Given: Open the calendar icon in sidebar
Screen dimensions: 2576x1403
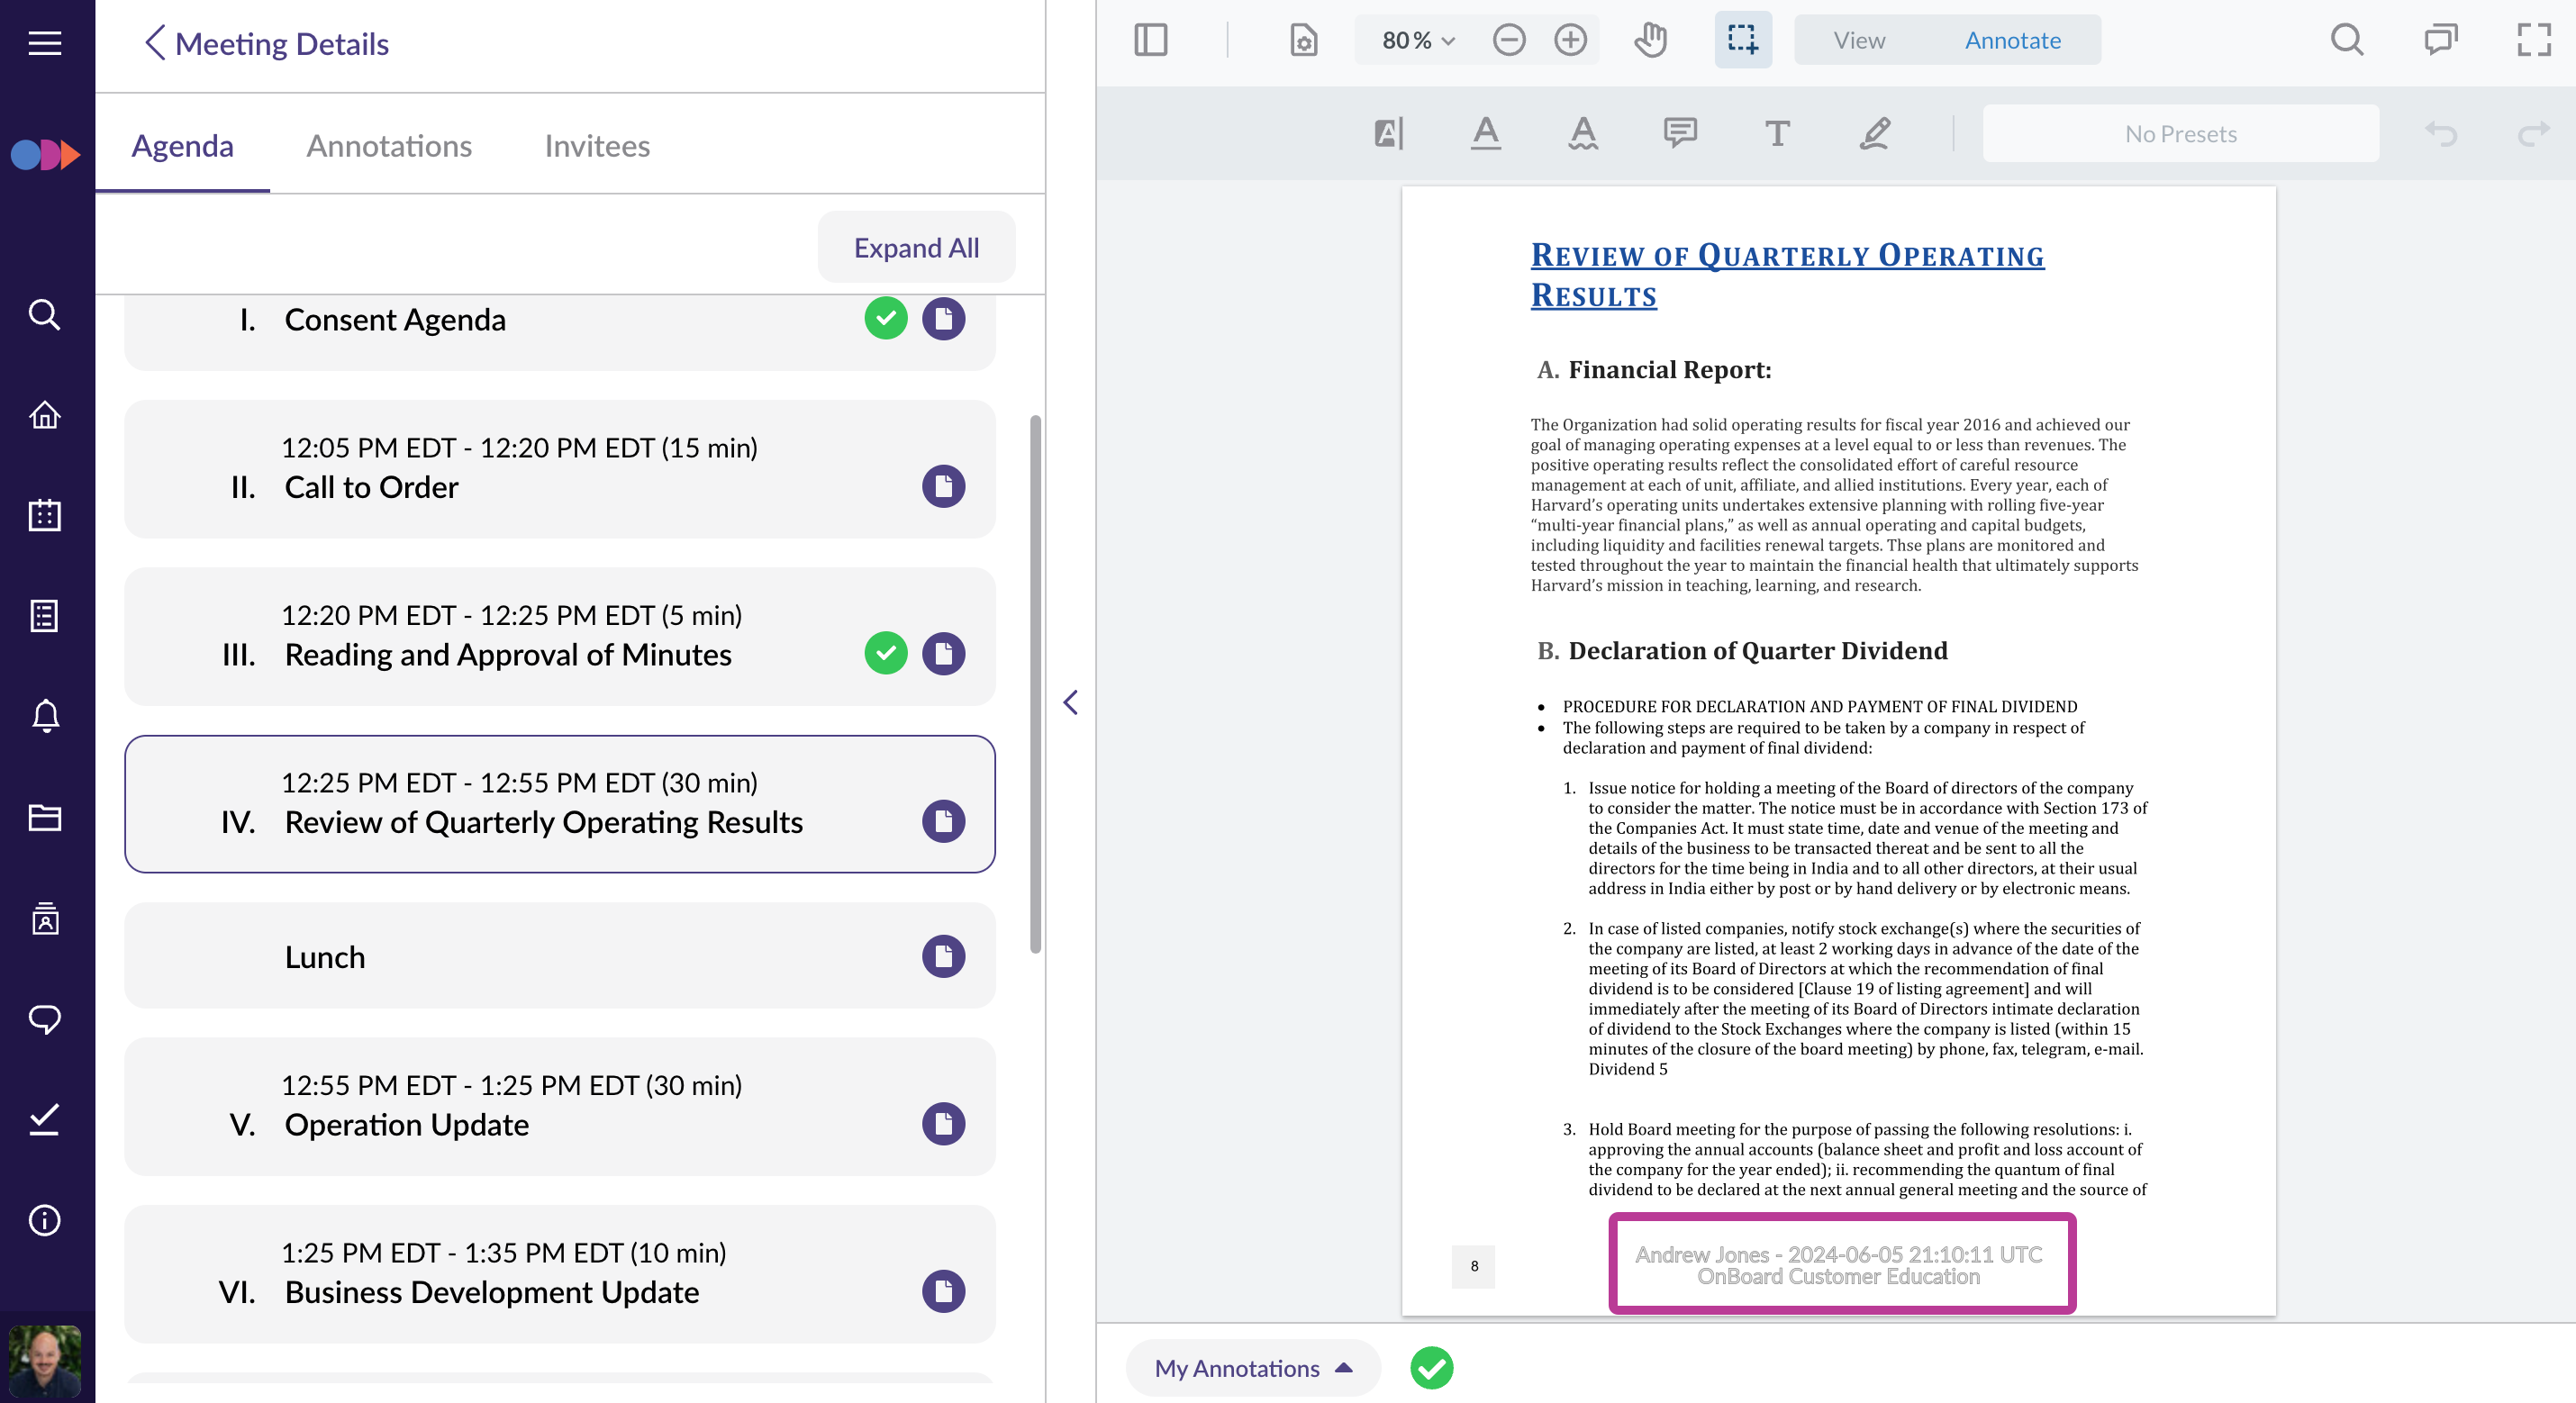Looking at the screenshot, I should tap(44, 515).
